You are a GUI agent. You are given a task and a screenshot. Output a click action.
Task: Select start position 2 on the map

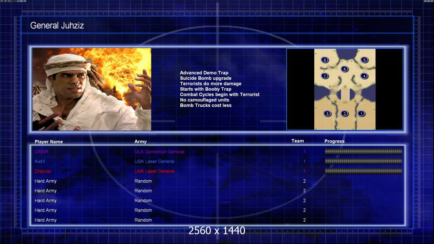click(x=344, y=113)
